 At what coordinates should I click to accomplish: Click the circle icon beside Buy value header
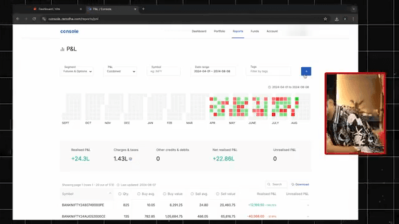click(x=165, y=194)
